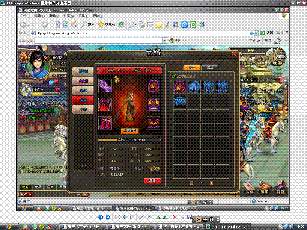The width and height of the screenshot is (307, 230).
Task: Switch to the 道具 tab
Action: (x=210, y=68)
